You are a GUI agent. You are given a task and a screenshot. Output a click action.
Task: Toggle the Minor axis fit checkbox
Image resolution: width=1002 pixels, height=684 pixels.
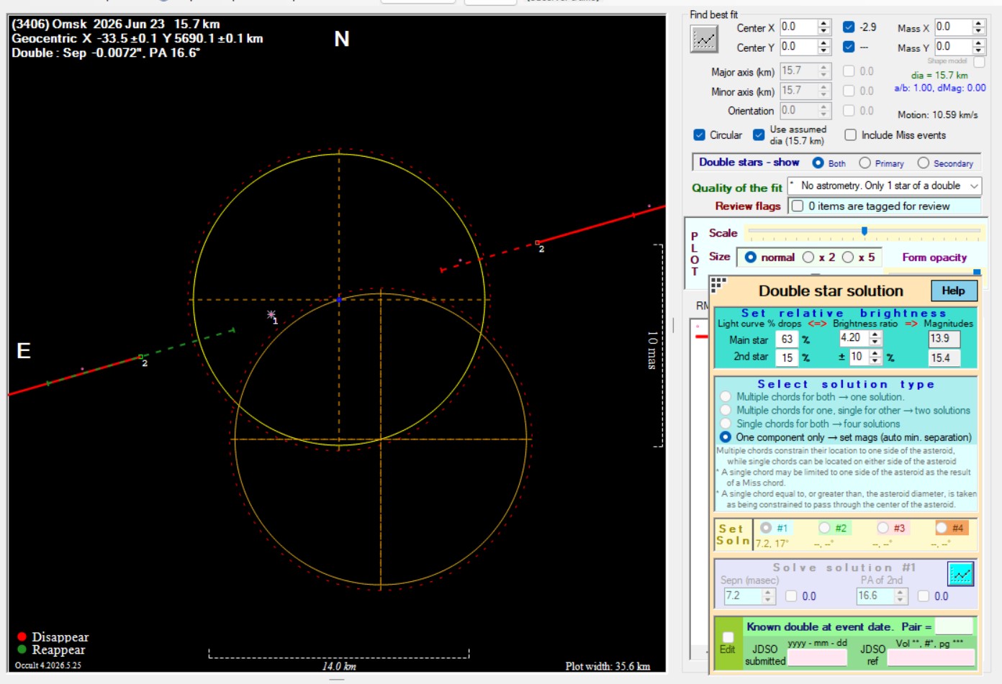849,91
